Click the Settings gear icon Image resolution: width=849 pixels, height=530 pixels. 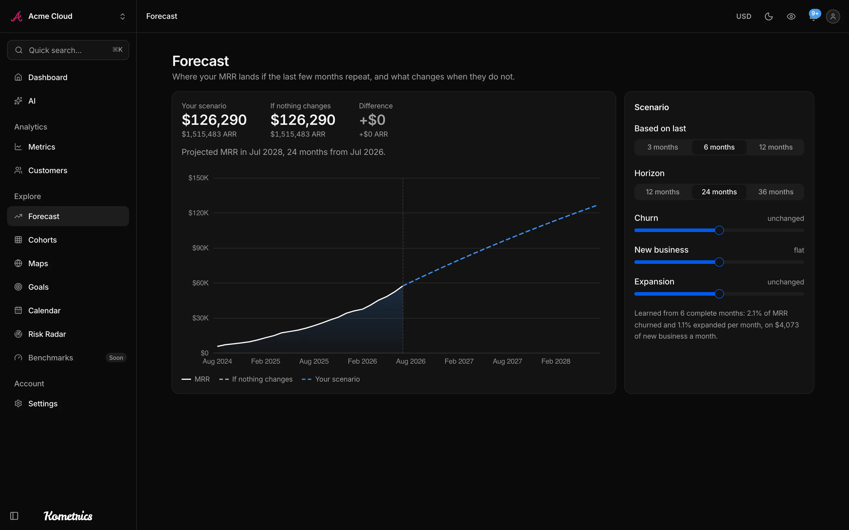[18, 403]
